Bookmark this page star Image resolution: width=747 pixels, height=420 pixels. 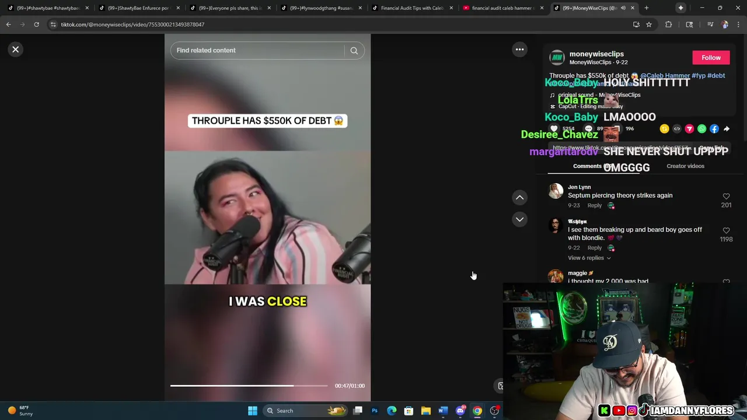(648, 24)
